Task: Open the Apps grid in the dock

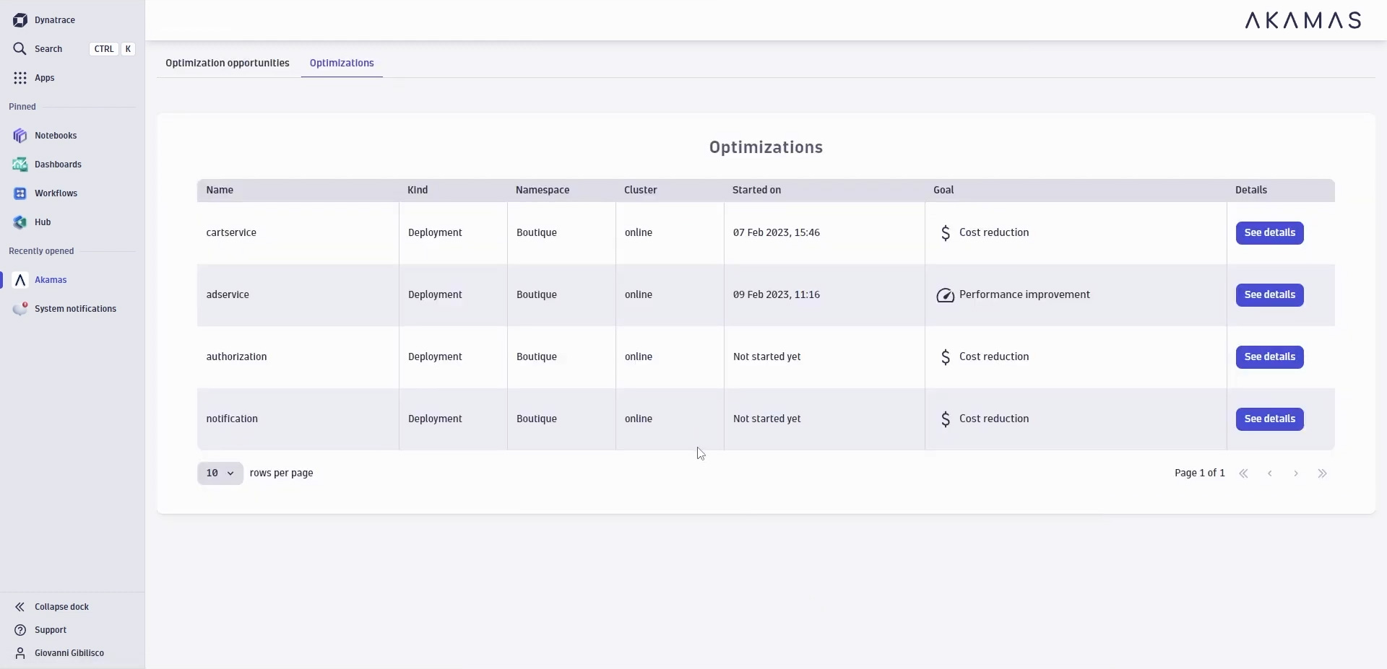Action: [x=43, y=77]
